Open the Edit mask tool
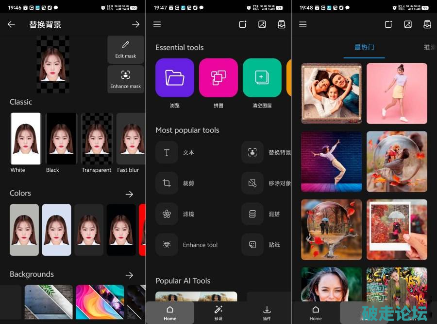This screenshot has width=437, height=324. point(125,49)
